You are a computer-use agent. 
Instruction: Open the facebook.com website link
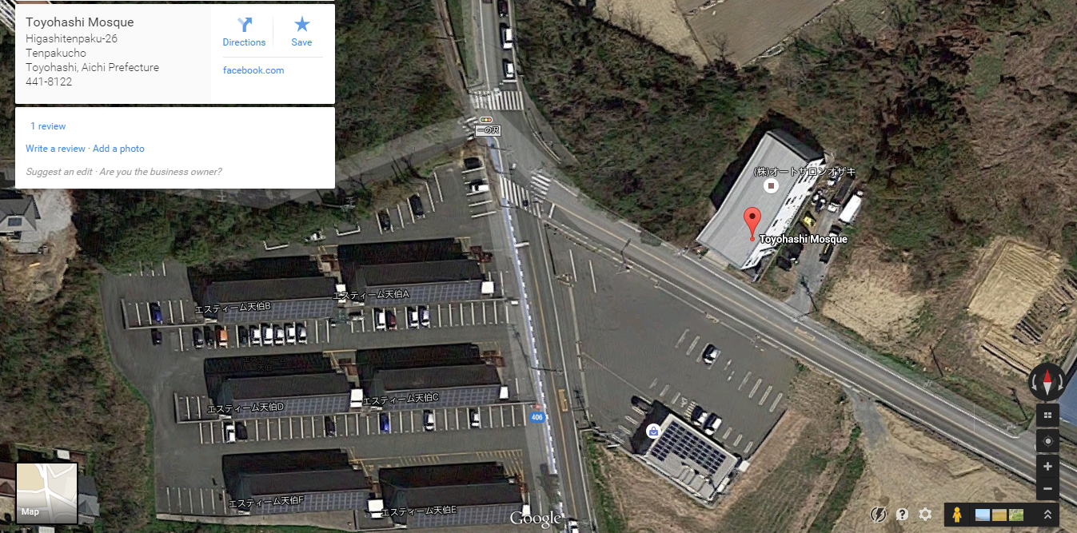[253, 70]
